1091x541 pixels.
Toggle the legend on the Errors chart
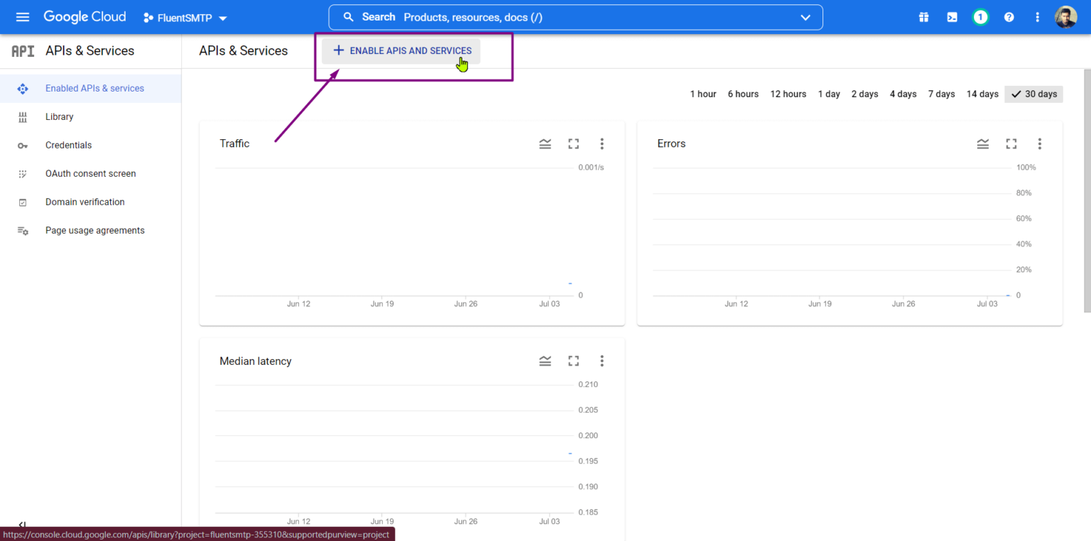click(982, 143)
